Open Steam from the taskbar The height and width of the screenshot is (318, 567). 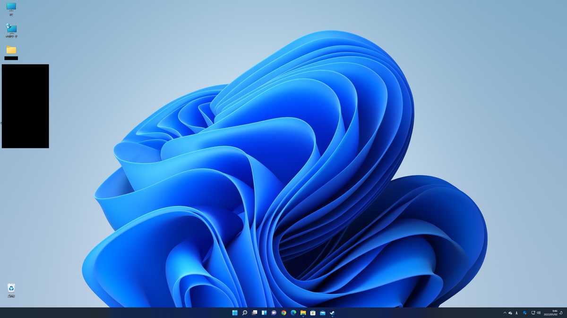332,313
